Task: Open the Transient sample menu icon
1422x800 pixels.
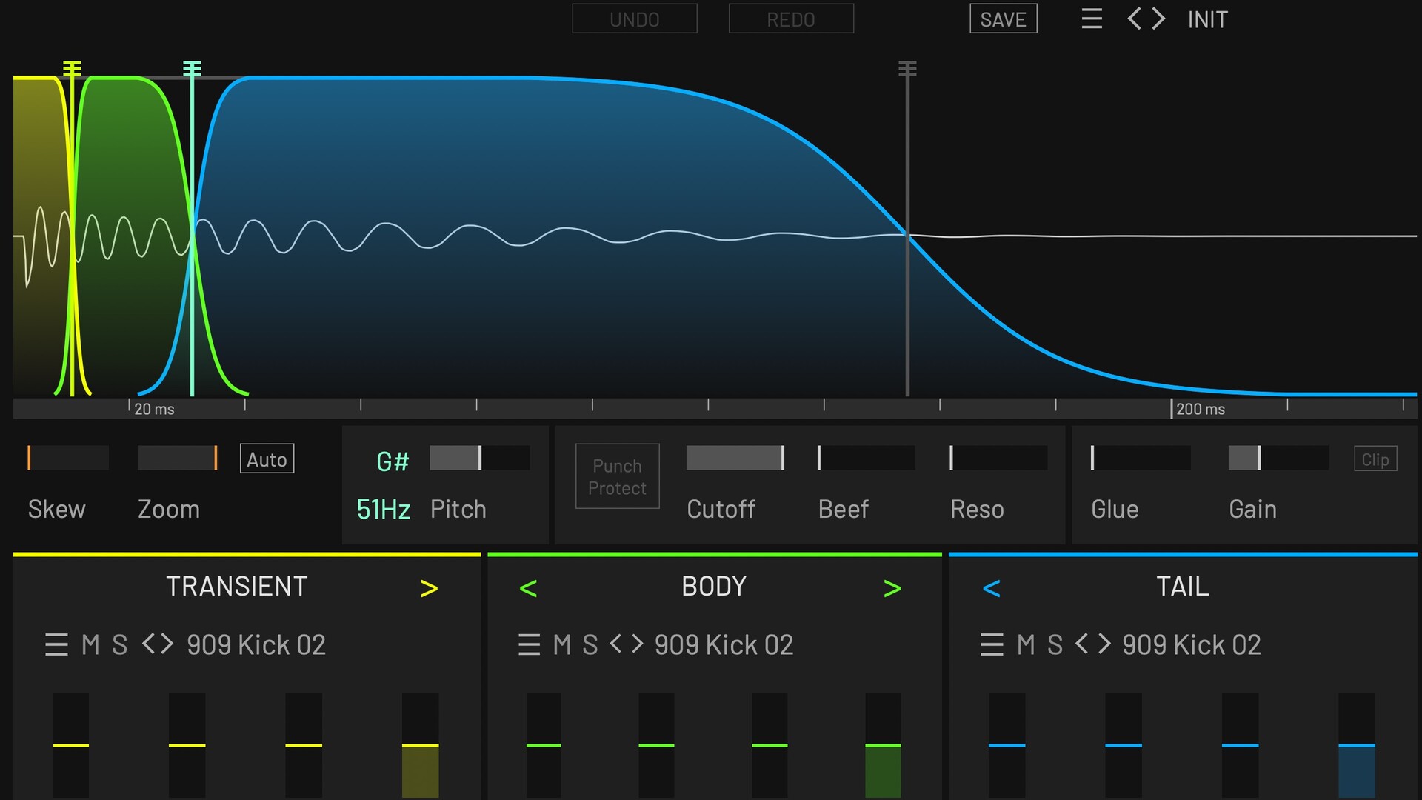Action: [x=56, y=644]
